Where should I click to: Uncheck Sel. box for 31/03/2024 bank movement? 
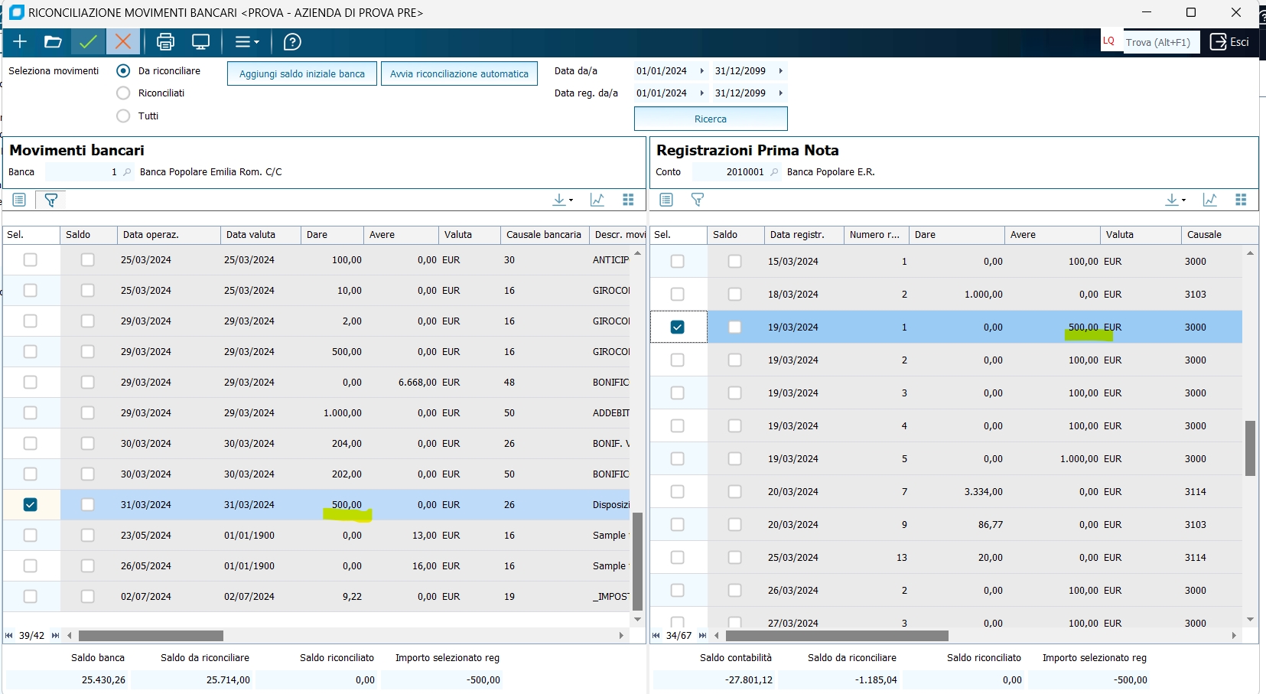pyautogui.click(x=31, y=505)
